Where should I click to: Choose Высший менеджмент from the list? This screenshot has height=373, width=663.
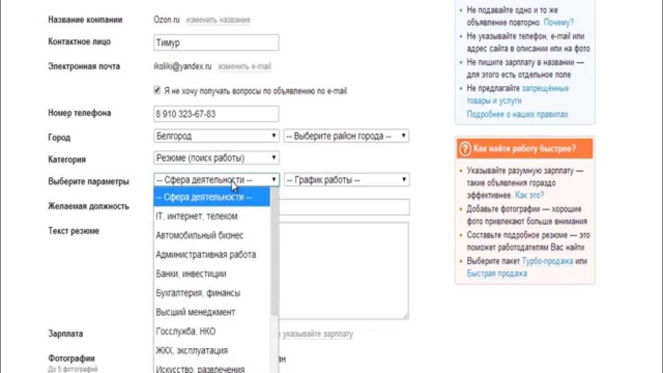coord(195,312)
